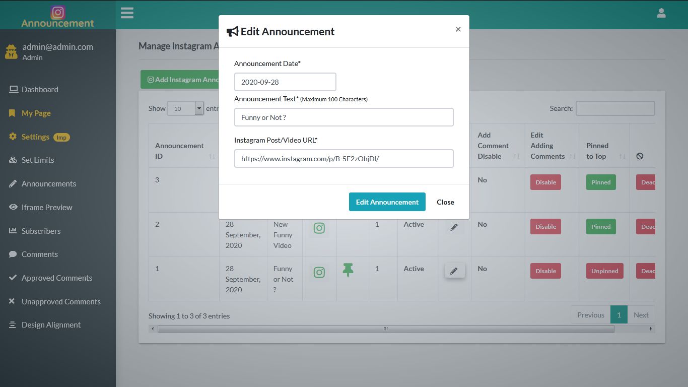Close the dialog using the Close button
This screenshot has height=387, width=688.
click(445, 202)
